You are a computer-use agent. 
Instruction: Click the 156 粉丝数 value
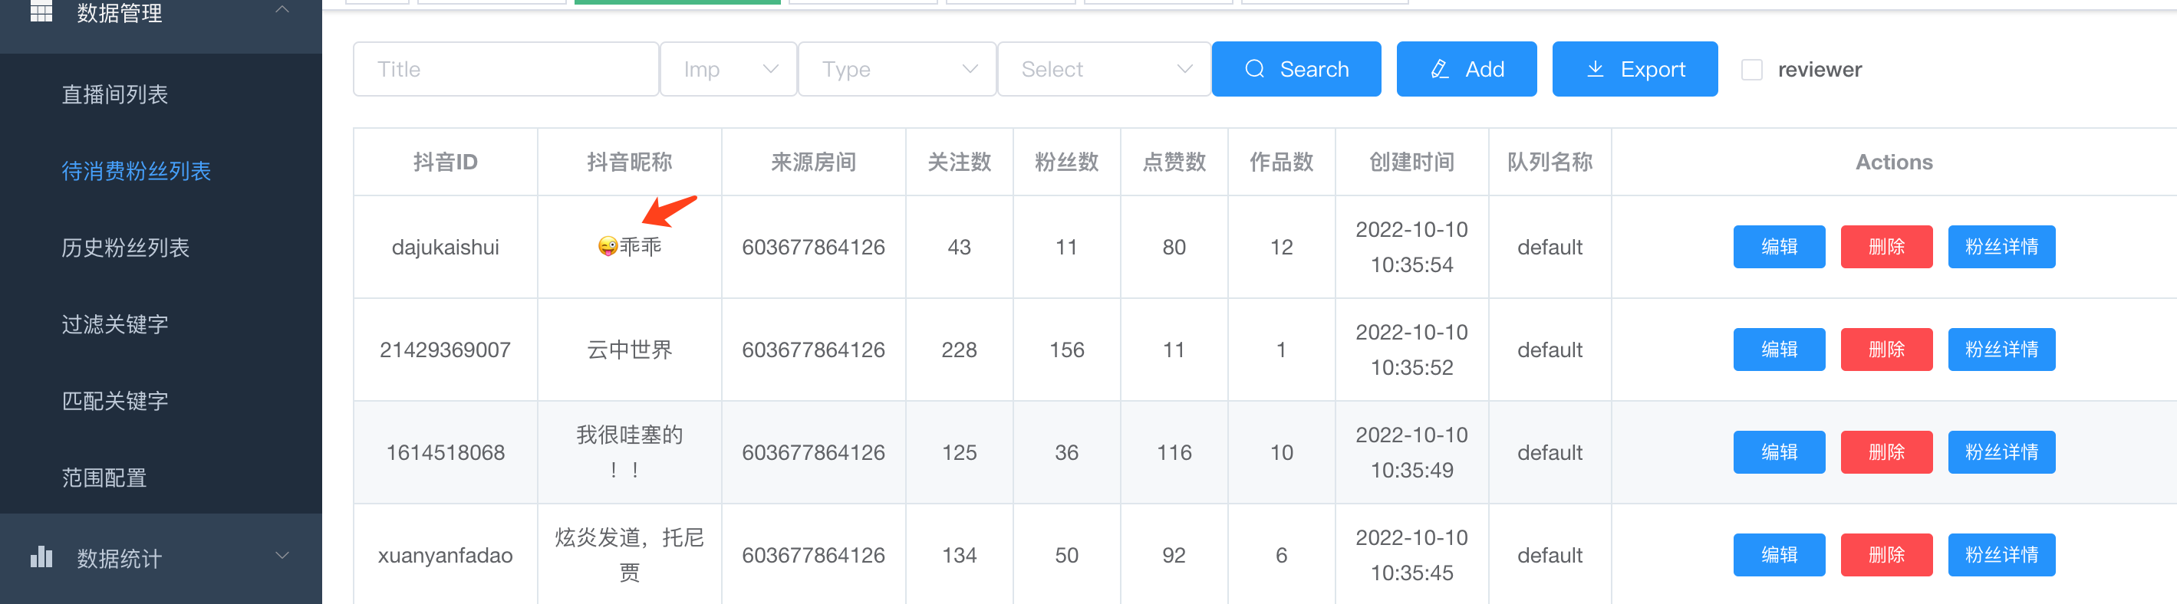coord(1066,350)
